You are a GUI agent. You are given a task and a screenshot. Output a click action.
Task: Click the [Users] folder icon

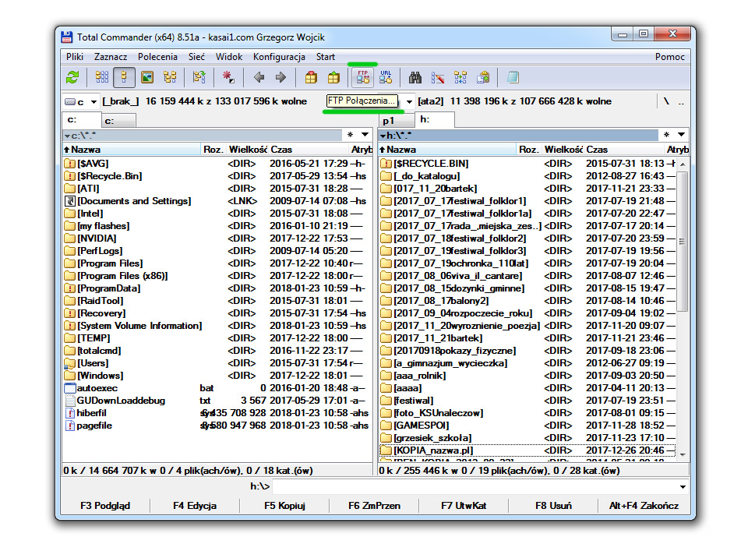(70, 363)
